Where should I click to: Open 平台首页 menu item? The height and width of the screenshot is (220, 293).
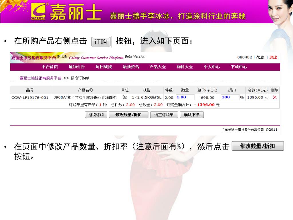point(50,67)
